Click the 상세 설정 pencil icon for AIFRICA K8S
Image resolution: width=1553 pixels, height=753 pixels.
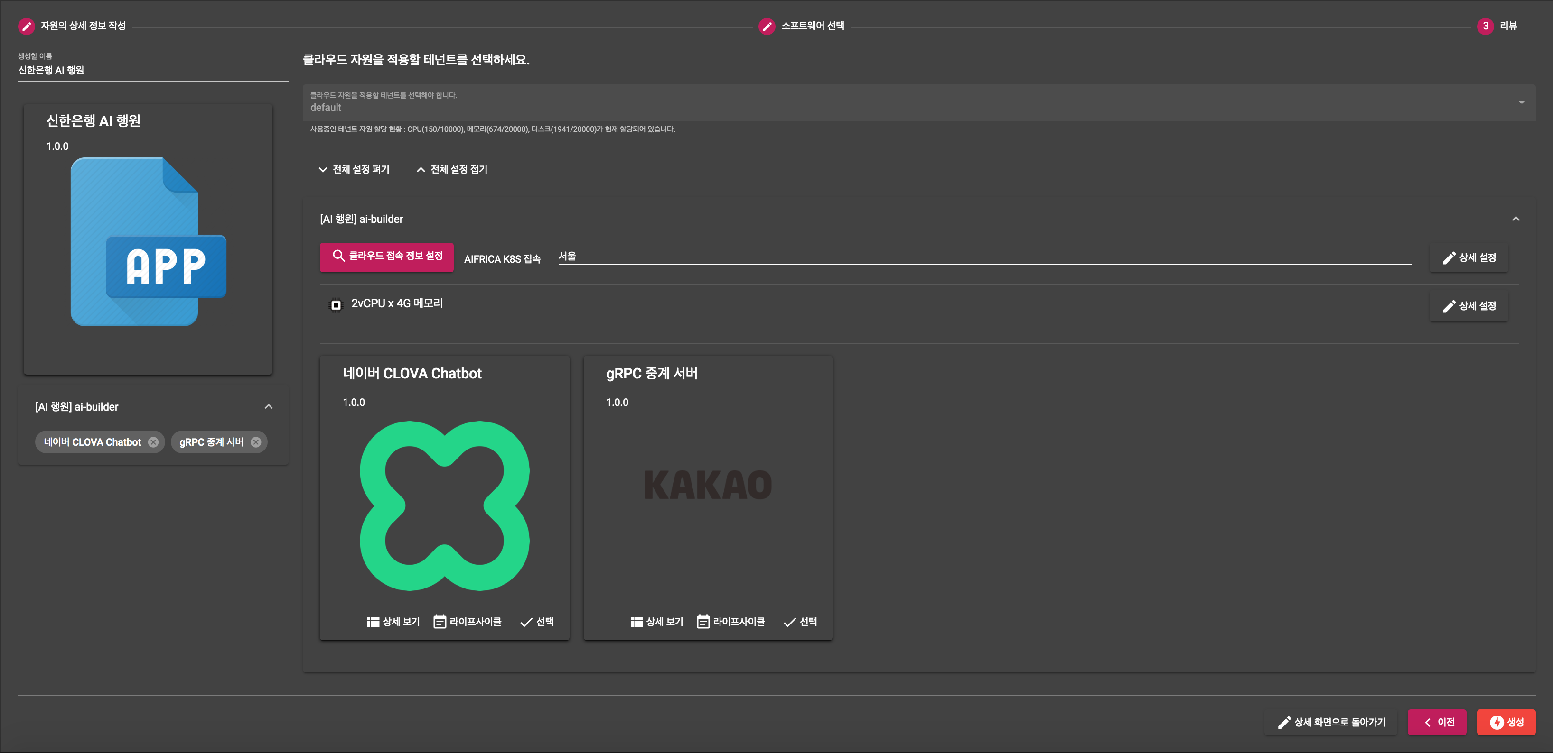1450,257
